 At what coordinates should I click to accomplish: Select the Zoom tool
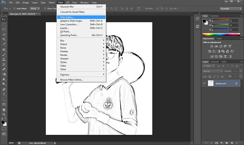4,114
